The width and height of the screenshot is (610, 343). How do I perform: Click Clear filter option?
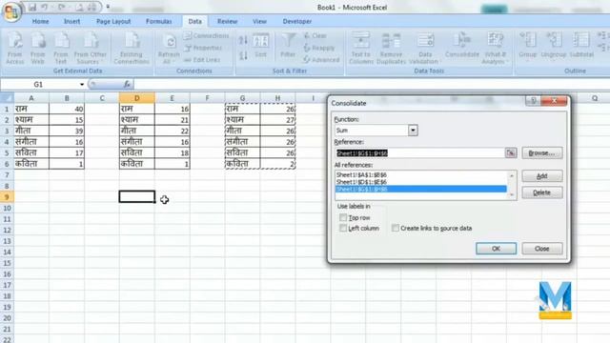(315, 36)
